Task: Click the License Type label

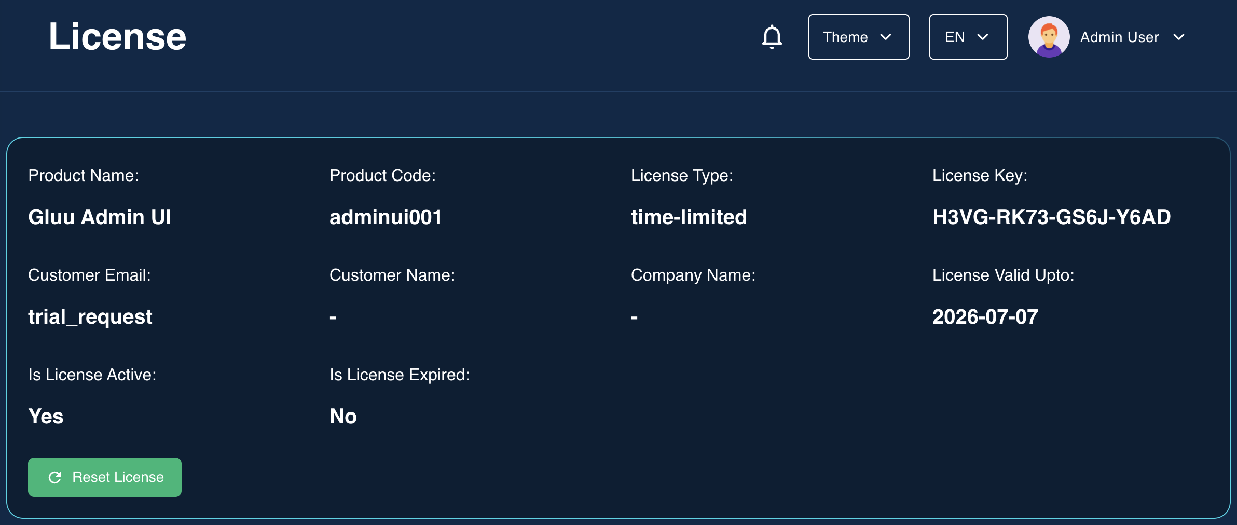Action: click(682, 176)
